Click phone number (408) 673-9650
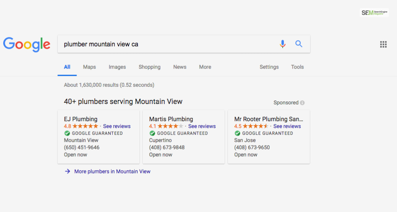The width and height of the screenshot is (397, 212). (x=252, y=148)
